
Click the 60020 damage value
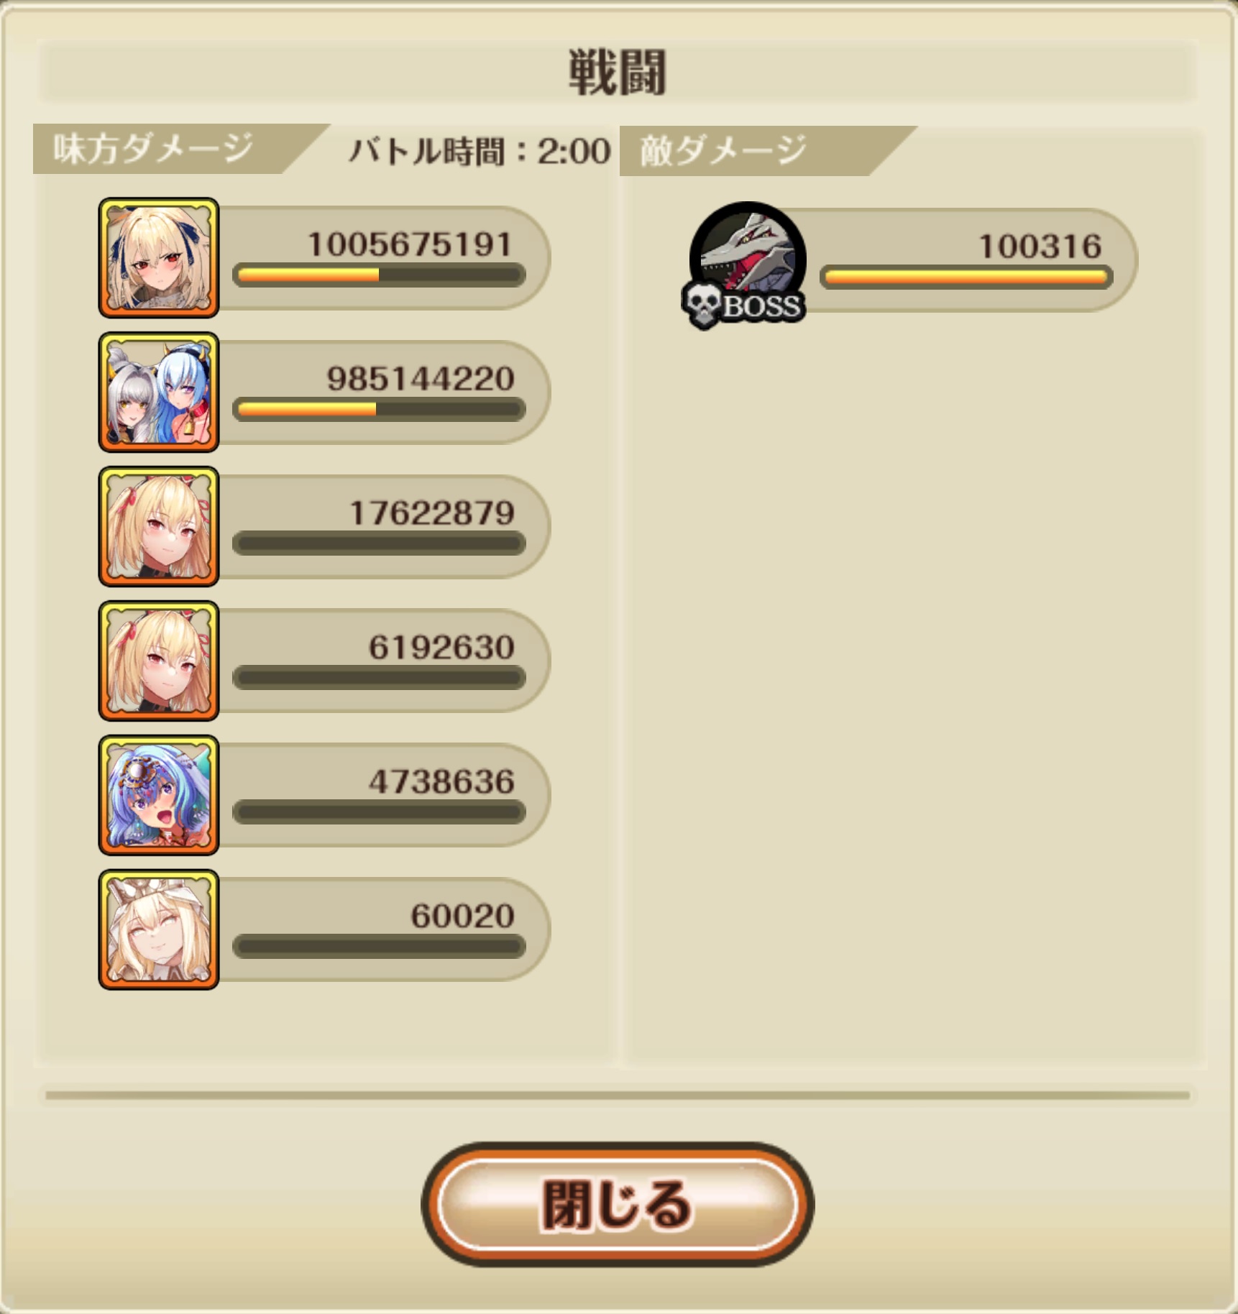coord(463,916)
